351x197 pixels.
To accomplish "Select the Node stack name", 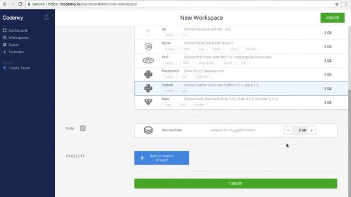I will click(x=166, y=43).
